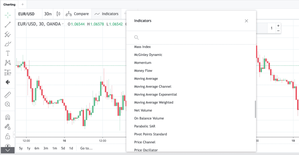Click the ruler measure tool
Viewport: 299px width, 155px height.
click(8, 95)
